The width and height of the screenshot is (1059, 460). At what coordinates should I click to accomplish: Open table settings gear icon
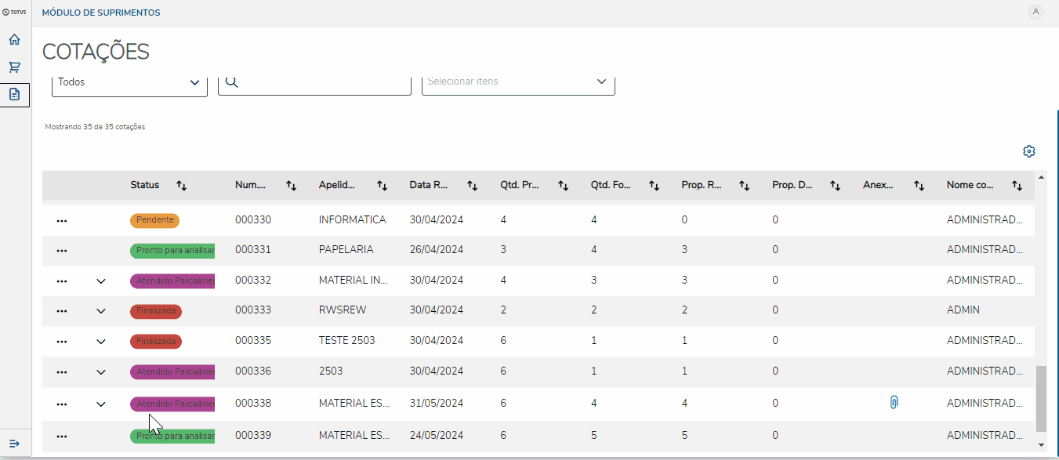pos(1029,151)
